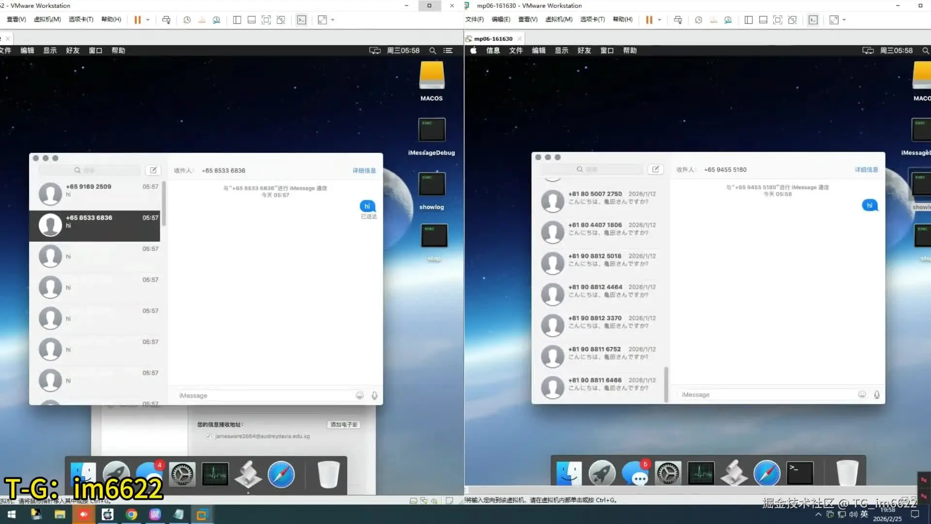Click compose new message icon in left Messages window
Viewport: 931px width, 524px height.
pyautogui.click(x=153, y=170)
